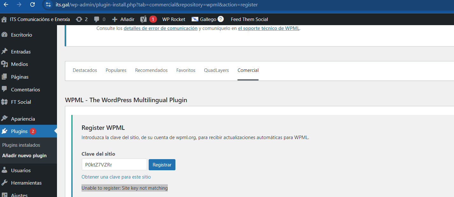Viewport: 454px width, 197px height.
Task: Click the Apariencia brush icon
Action: point(4,118)
